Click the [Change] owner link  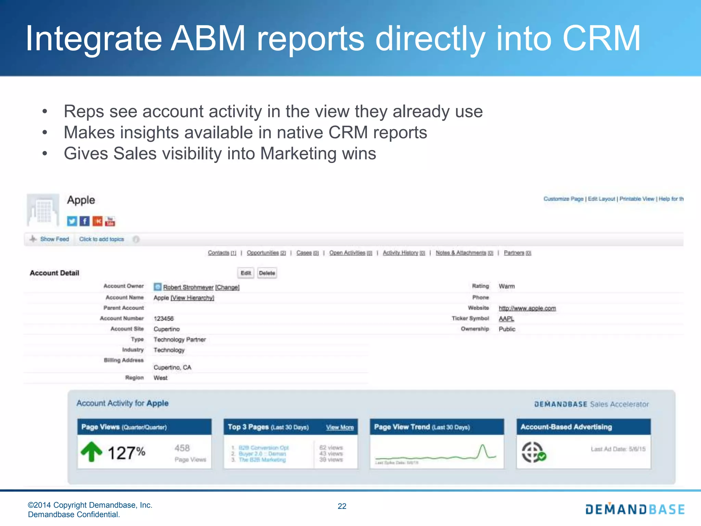pyautogui.click(x=227, y=287)
